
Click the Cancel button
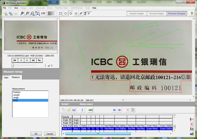pyautogui.click(x=50, y=134)
